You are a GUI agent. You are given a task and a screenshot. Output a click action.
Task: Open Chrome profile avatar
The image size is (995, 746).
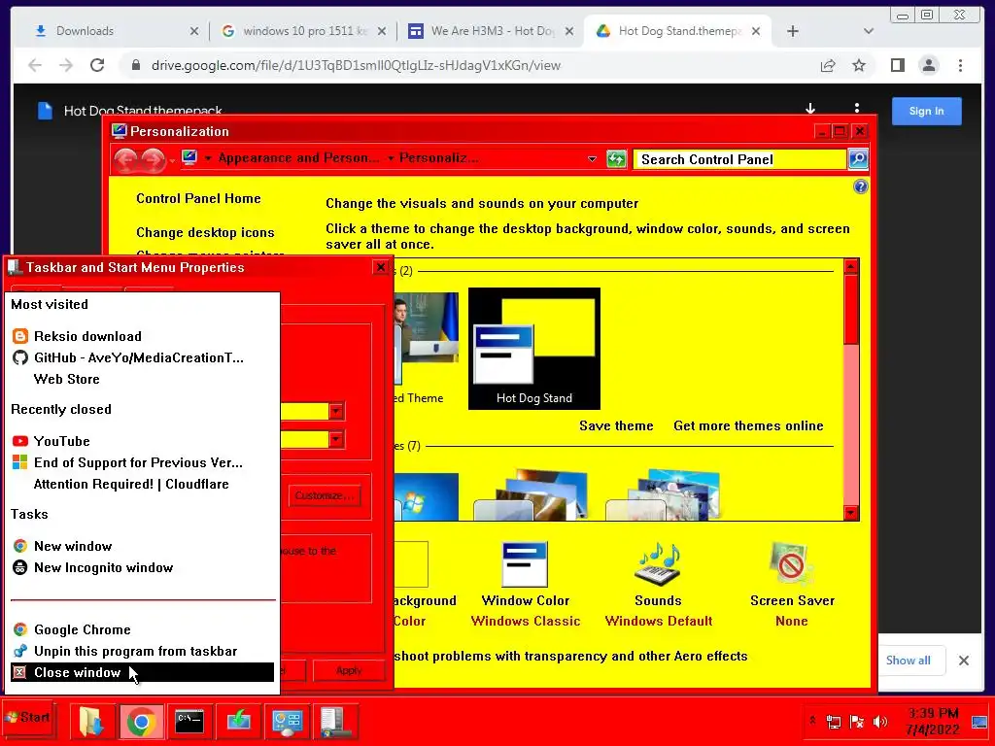pos(928,65)
